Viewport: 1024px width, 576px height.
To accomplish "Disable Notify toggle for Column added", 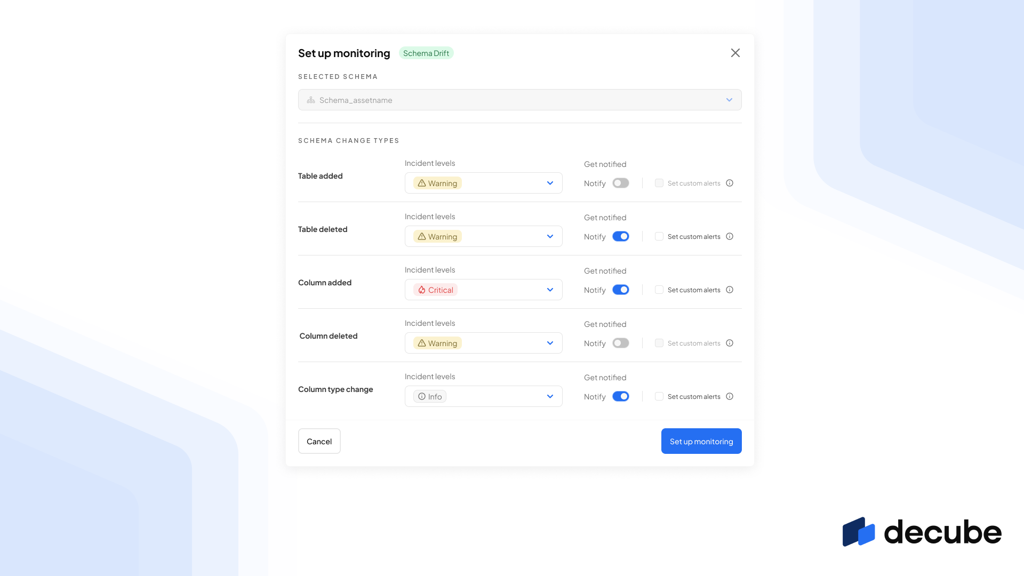I will [621, 290].
